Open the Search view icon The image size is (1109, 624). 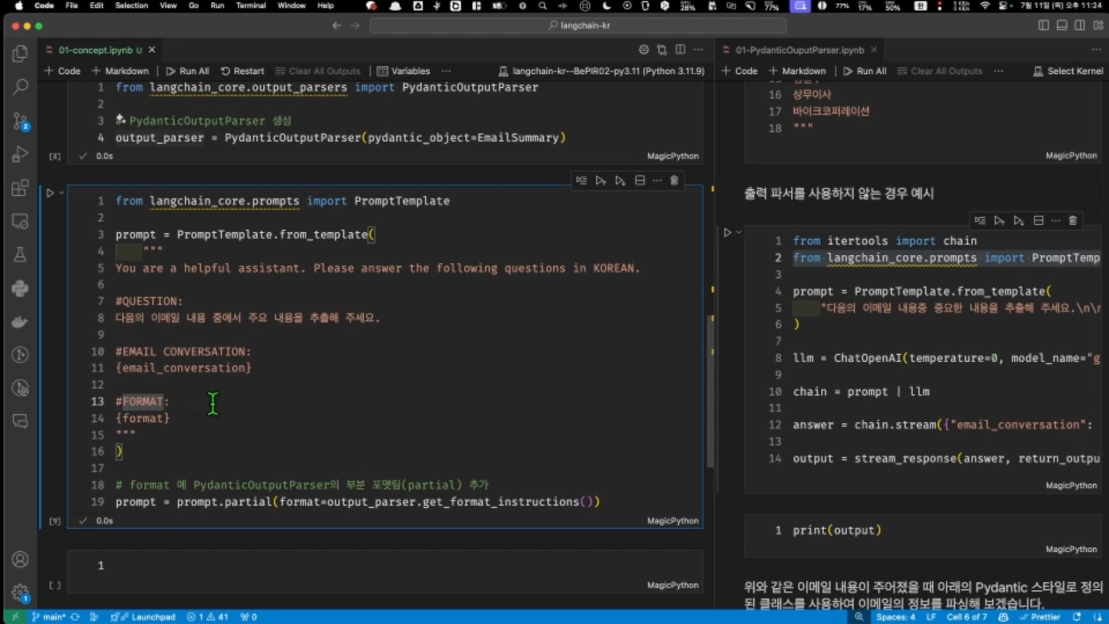20,87
